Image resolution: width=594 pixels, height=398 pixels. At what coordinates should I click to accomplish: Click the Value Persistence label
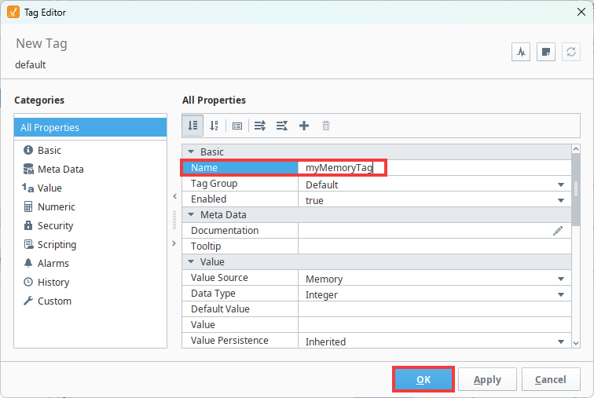(229, 341)
